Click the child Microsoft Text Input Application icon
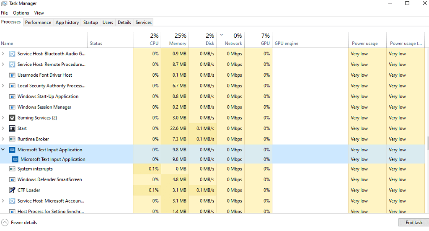 tap(15, 159)
